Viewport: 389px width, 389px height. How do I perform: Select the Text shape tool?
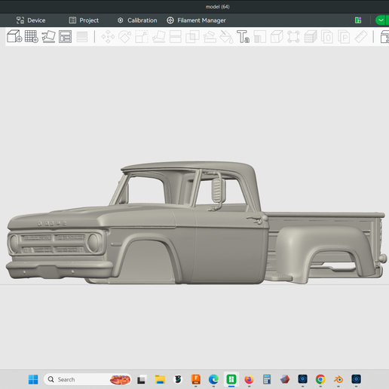(243, 37)
